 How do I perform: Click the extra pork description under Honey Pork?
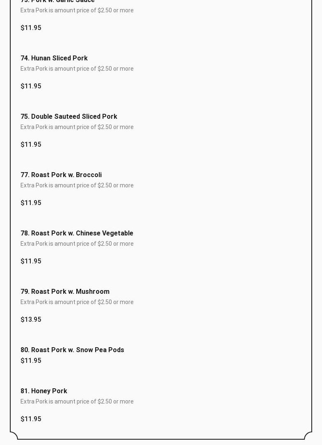77,401
